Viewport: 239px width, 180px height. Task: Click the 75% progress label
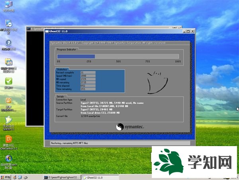click(147, 61)
